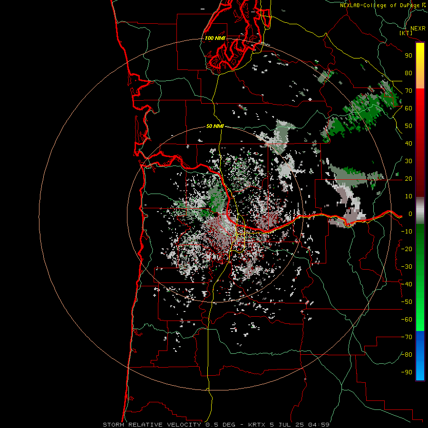Viewport: 428px width, 428px height.
Task: Click the positive 30 scale value
Action: click(409, 161)
